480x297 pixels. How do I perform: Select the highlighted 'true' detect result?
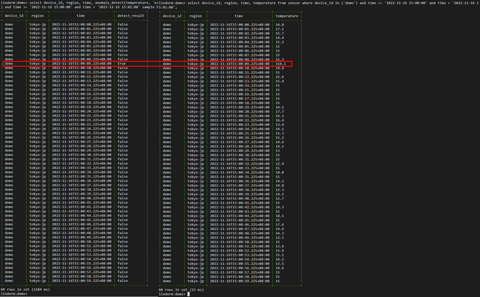click(122, 64)
